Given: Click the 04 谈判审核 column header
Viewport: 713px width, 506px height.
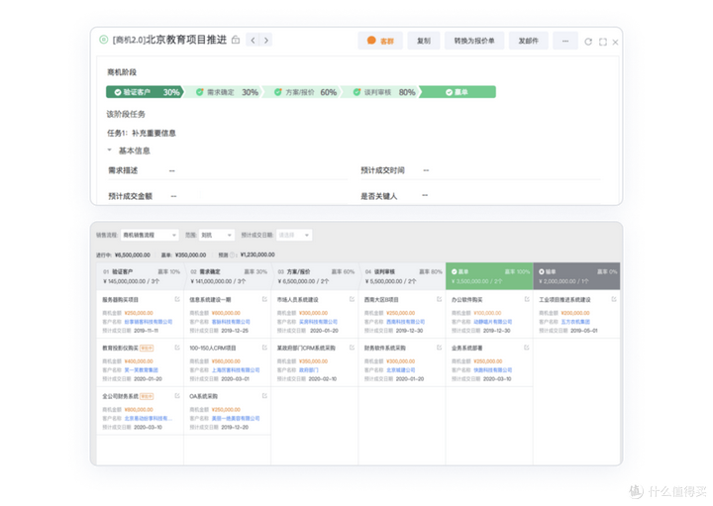Looking at the screenshot, I should [x=402, y=276].
